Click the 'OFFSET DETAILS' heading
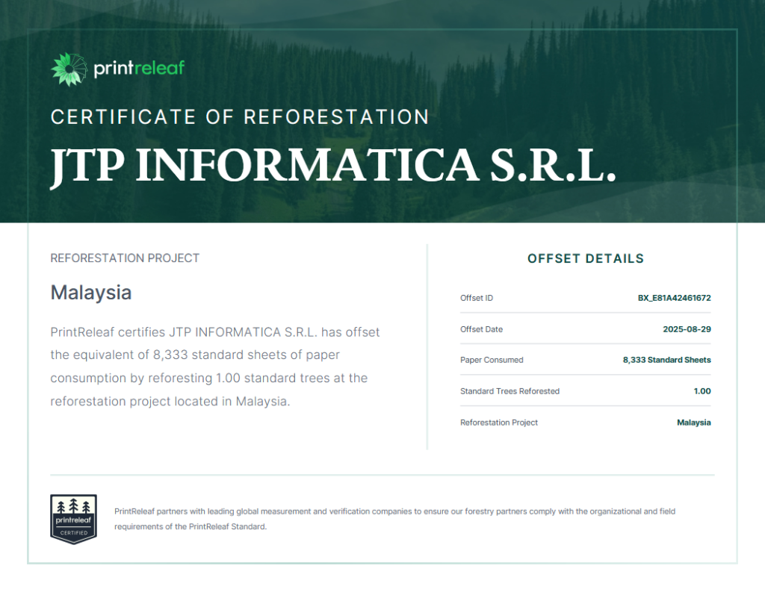 [x=586, y=258]
